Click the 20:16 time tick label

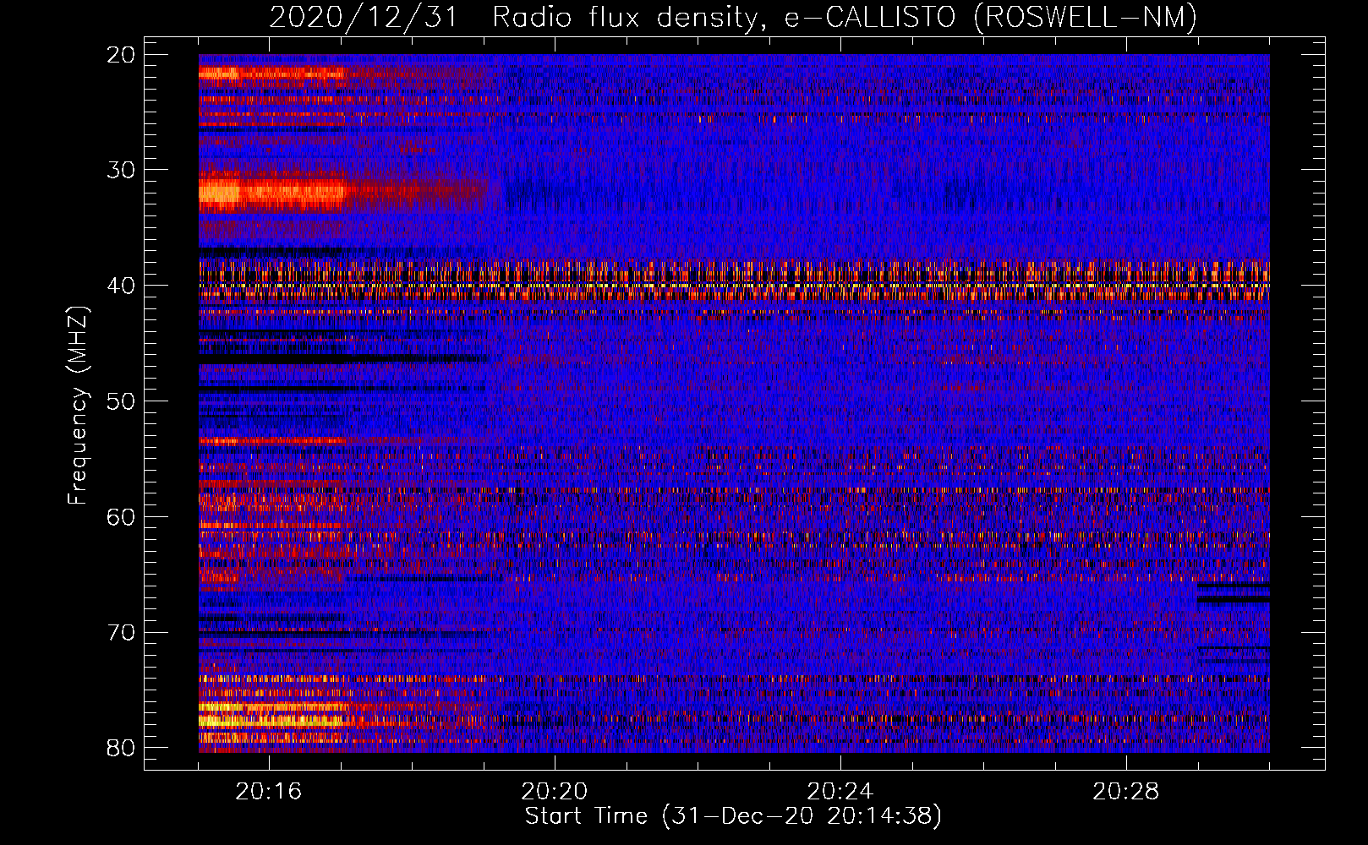[x=269, y=792]
